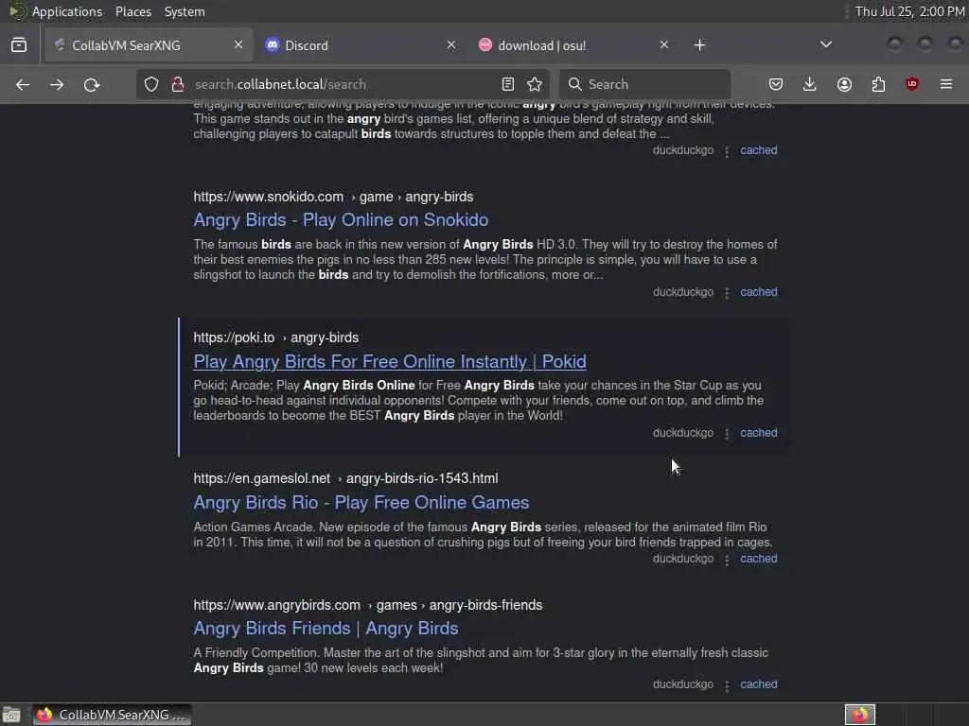This screenshot has width=969, height=726.
Task: Expand options dots beside top partial result
Action: tap(727, 151)
